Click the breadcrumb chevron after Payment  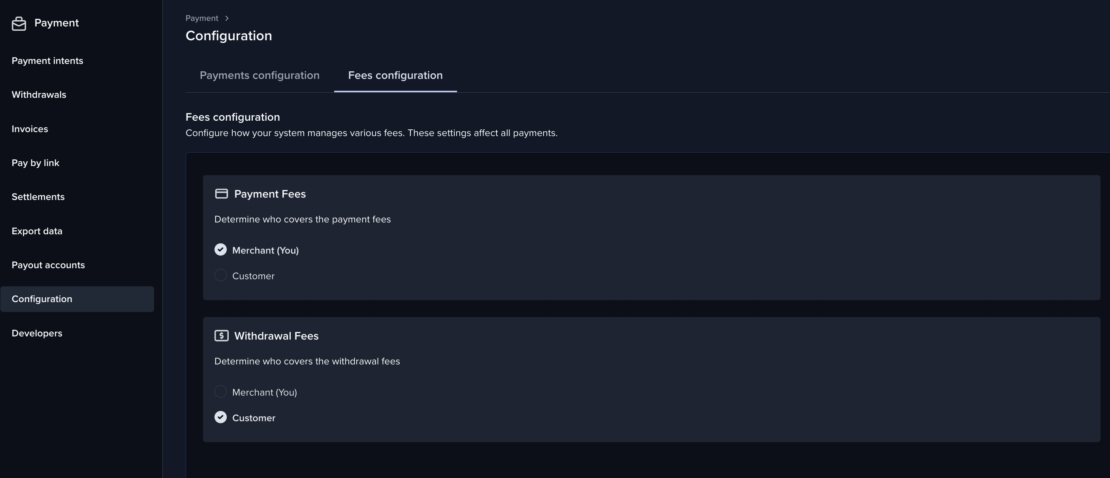coord(227,18)
